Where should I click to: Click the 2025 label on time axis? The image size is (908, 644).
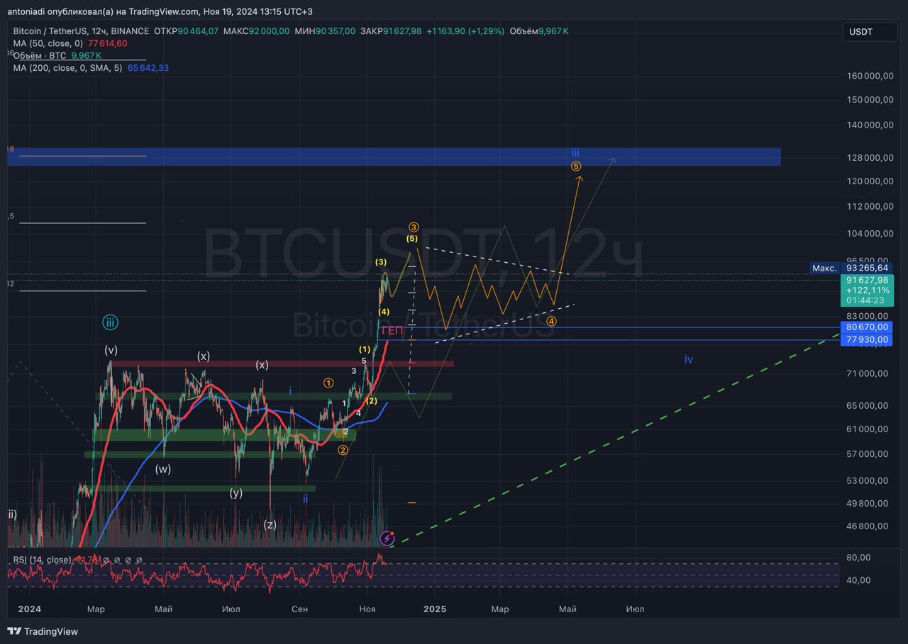(434, 609)
